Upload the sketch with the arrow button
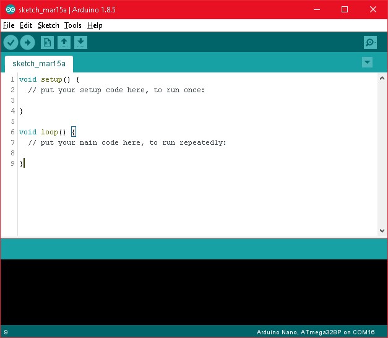Viewport: 388px width, 338px height. coord(27,43)
